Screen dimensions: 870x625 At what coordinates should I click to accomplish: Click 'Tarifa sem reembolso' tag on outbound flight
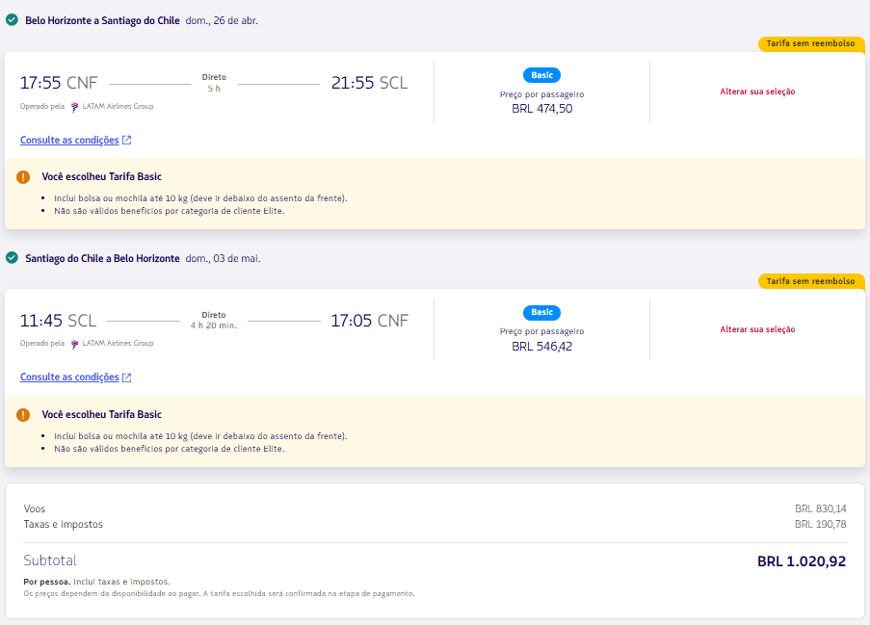[x=810, y=43]
